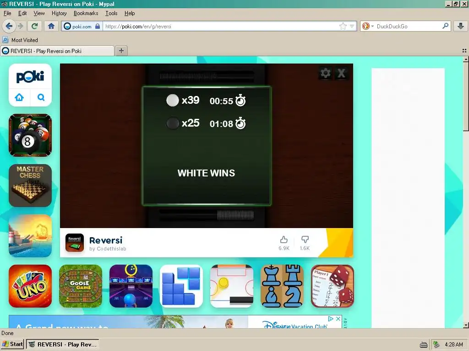The width and height of the screenshot is (469, 351).
Task: Click the Reversi game icon below player
Action: coord(75,243)
